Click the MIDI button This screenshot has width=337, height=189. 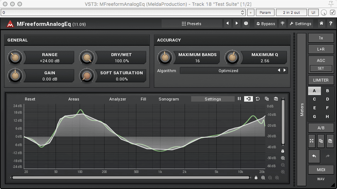[321, 170]
